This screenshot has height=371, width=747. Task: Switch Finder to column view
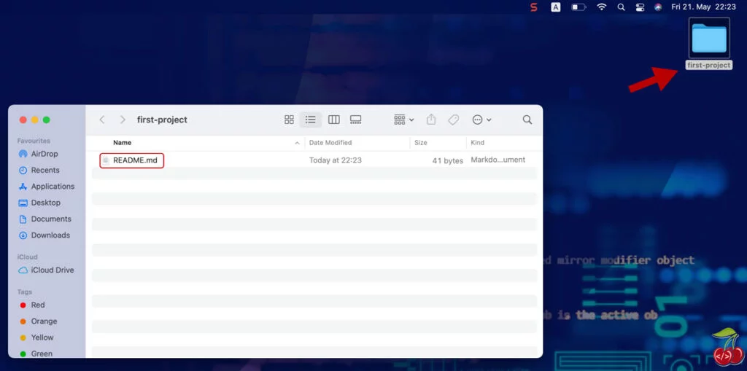pyautogui.click(x=334, y=120)
